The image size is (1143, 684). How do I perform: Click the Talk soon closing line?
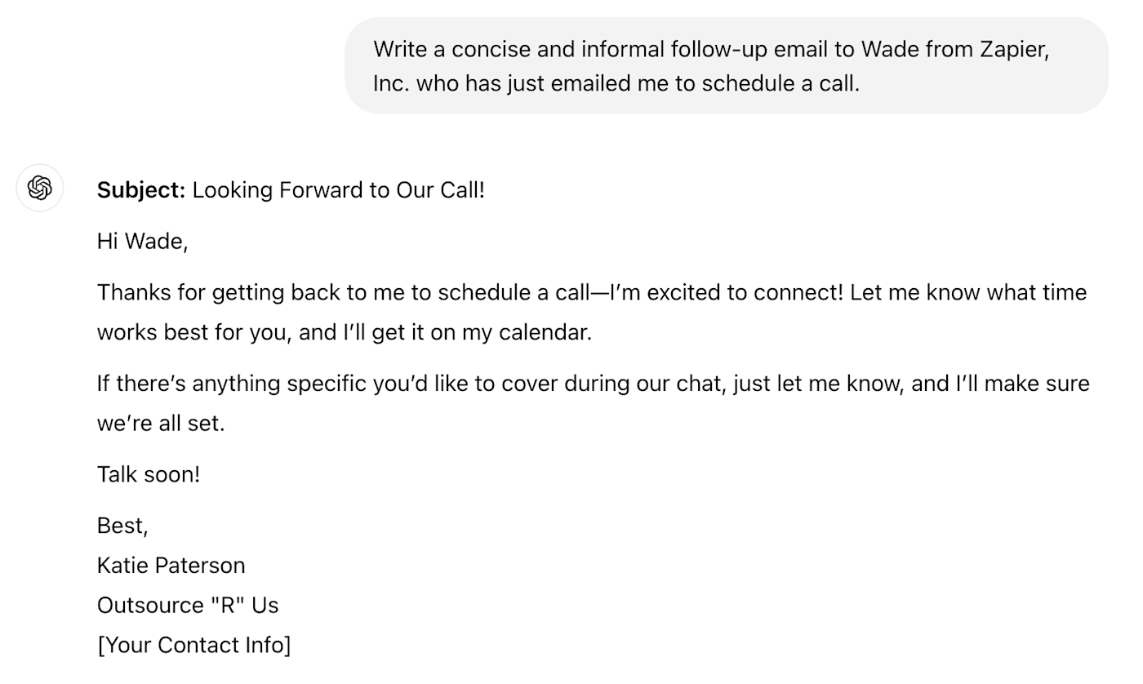coord(149,474)
